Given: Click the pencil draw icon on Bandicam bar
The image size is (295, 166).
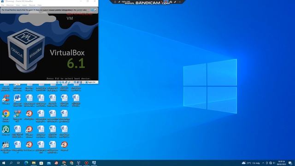Looking at the screenshot, I should pyautogui.click(x=175, y=2).
